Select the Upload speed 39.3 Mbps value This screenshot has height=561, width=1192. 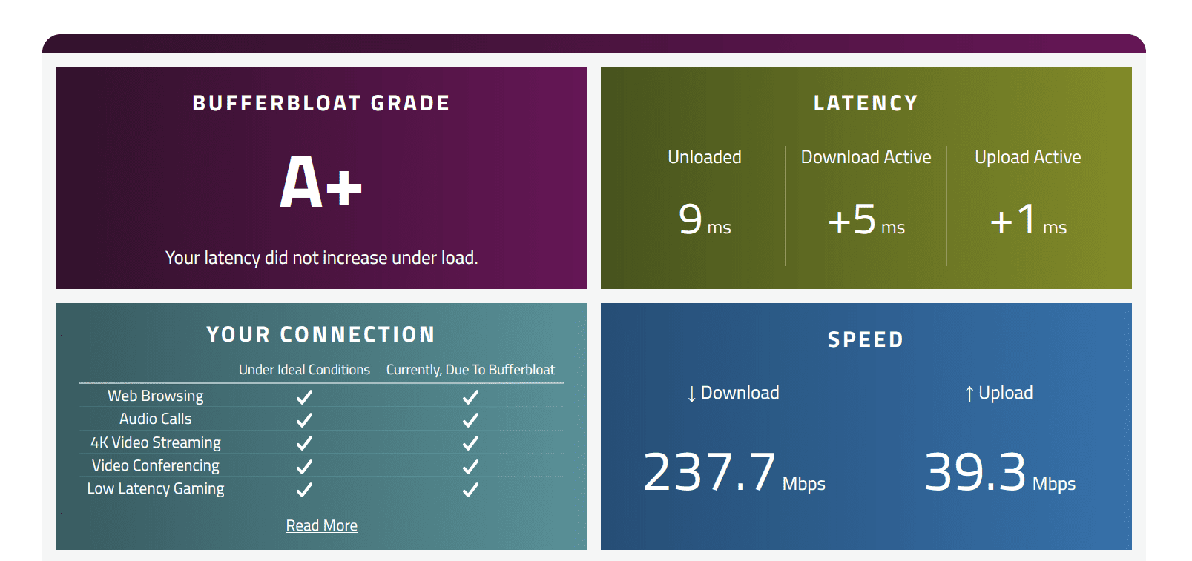point(999,473)
